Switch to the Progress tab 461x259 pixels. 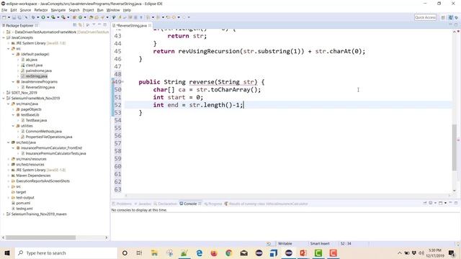(x=213, y=204)
